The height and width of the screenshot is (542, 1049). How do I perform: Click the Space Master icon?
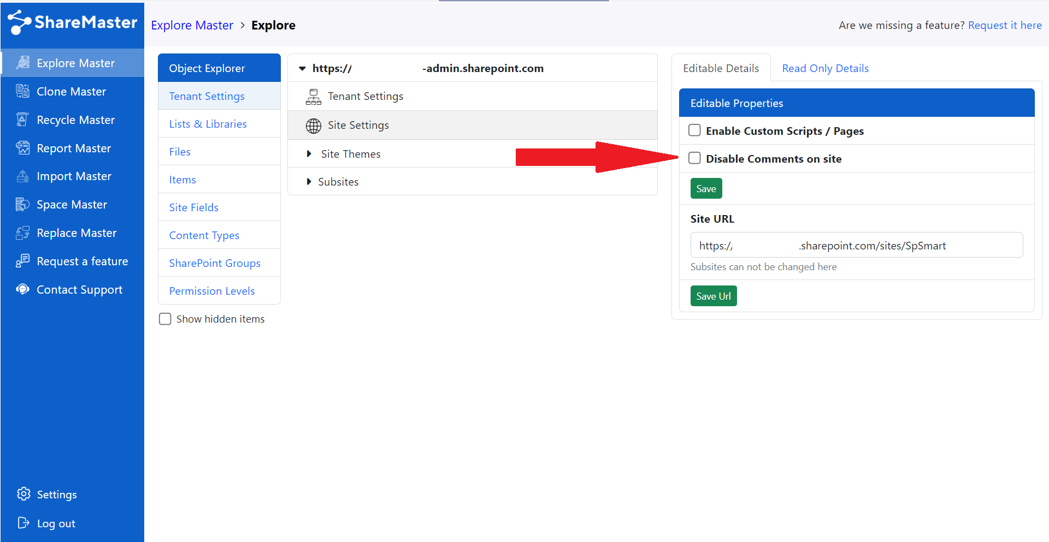(23, 204)
